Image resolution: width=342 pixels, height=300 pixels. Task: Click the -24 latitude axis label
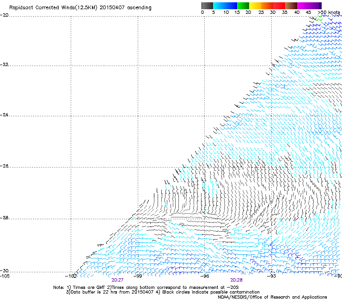point(4,115)
